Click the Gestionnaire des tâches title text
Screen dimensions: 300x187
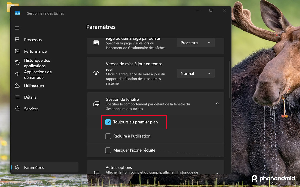point(45,13)
